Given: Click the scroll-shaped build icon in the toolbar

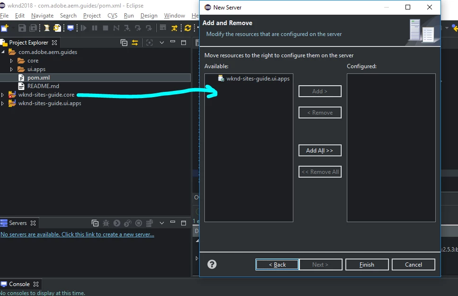Looking at the screenshot, I should 46,28.
